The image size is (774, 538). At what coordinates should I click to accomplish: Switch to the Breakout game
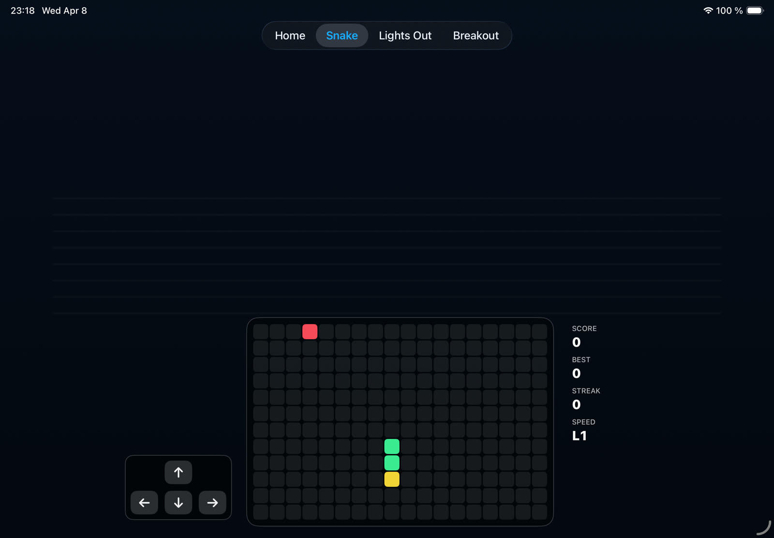pyautogui.click(x=476, y=36)
